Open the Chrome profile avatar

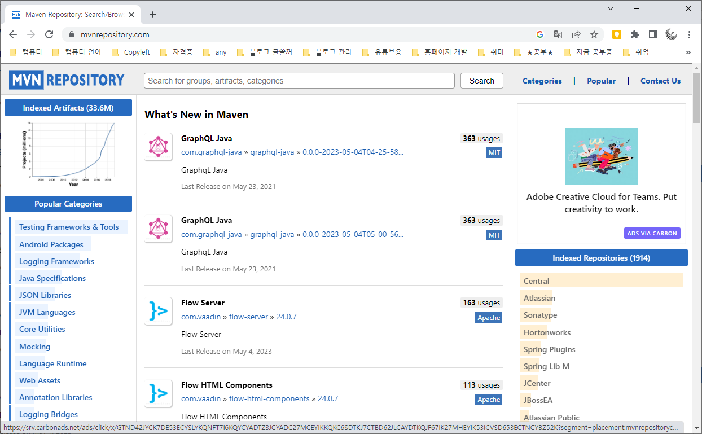coord(671,34)
